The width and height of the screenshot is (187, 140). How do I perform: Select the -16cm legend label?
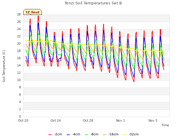click(114, 134)
